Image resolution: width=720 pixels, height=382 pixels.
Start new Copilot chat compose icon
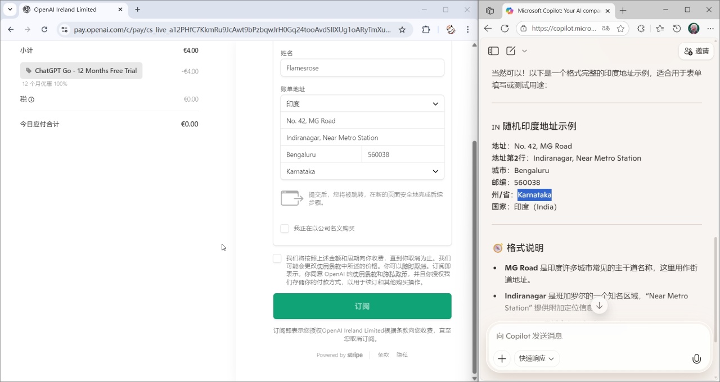point(511,51)
